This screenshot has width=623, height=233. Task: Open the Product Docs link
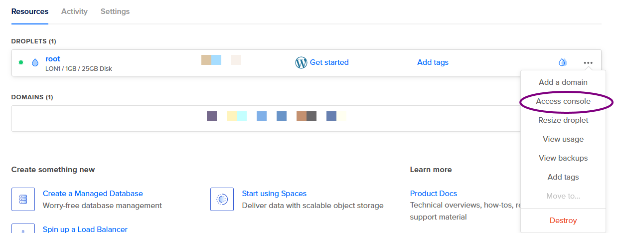point(433,194)
